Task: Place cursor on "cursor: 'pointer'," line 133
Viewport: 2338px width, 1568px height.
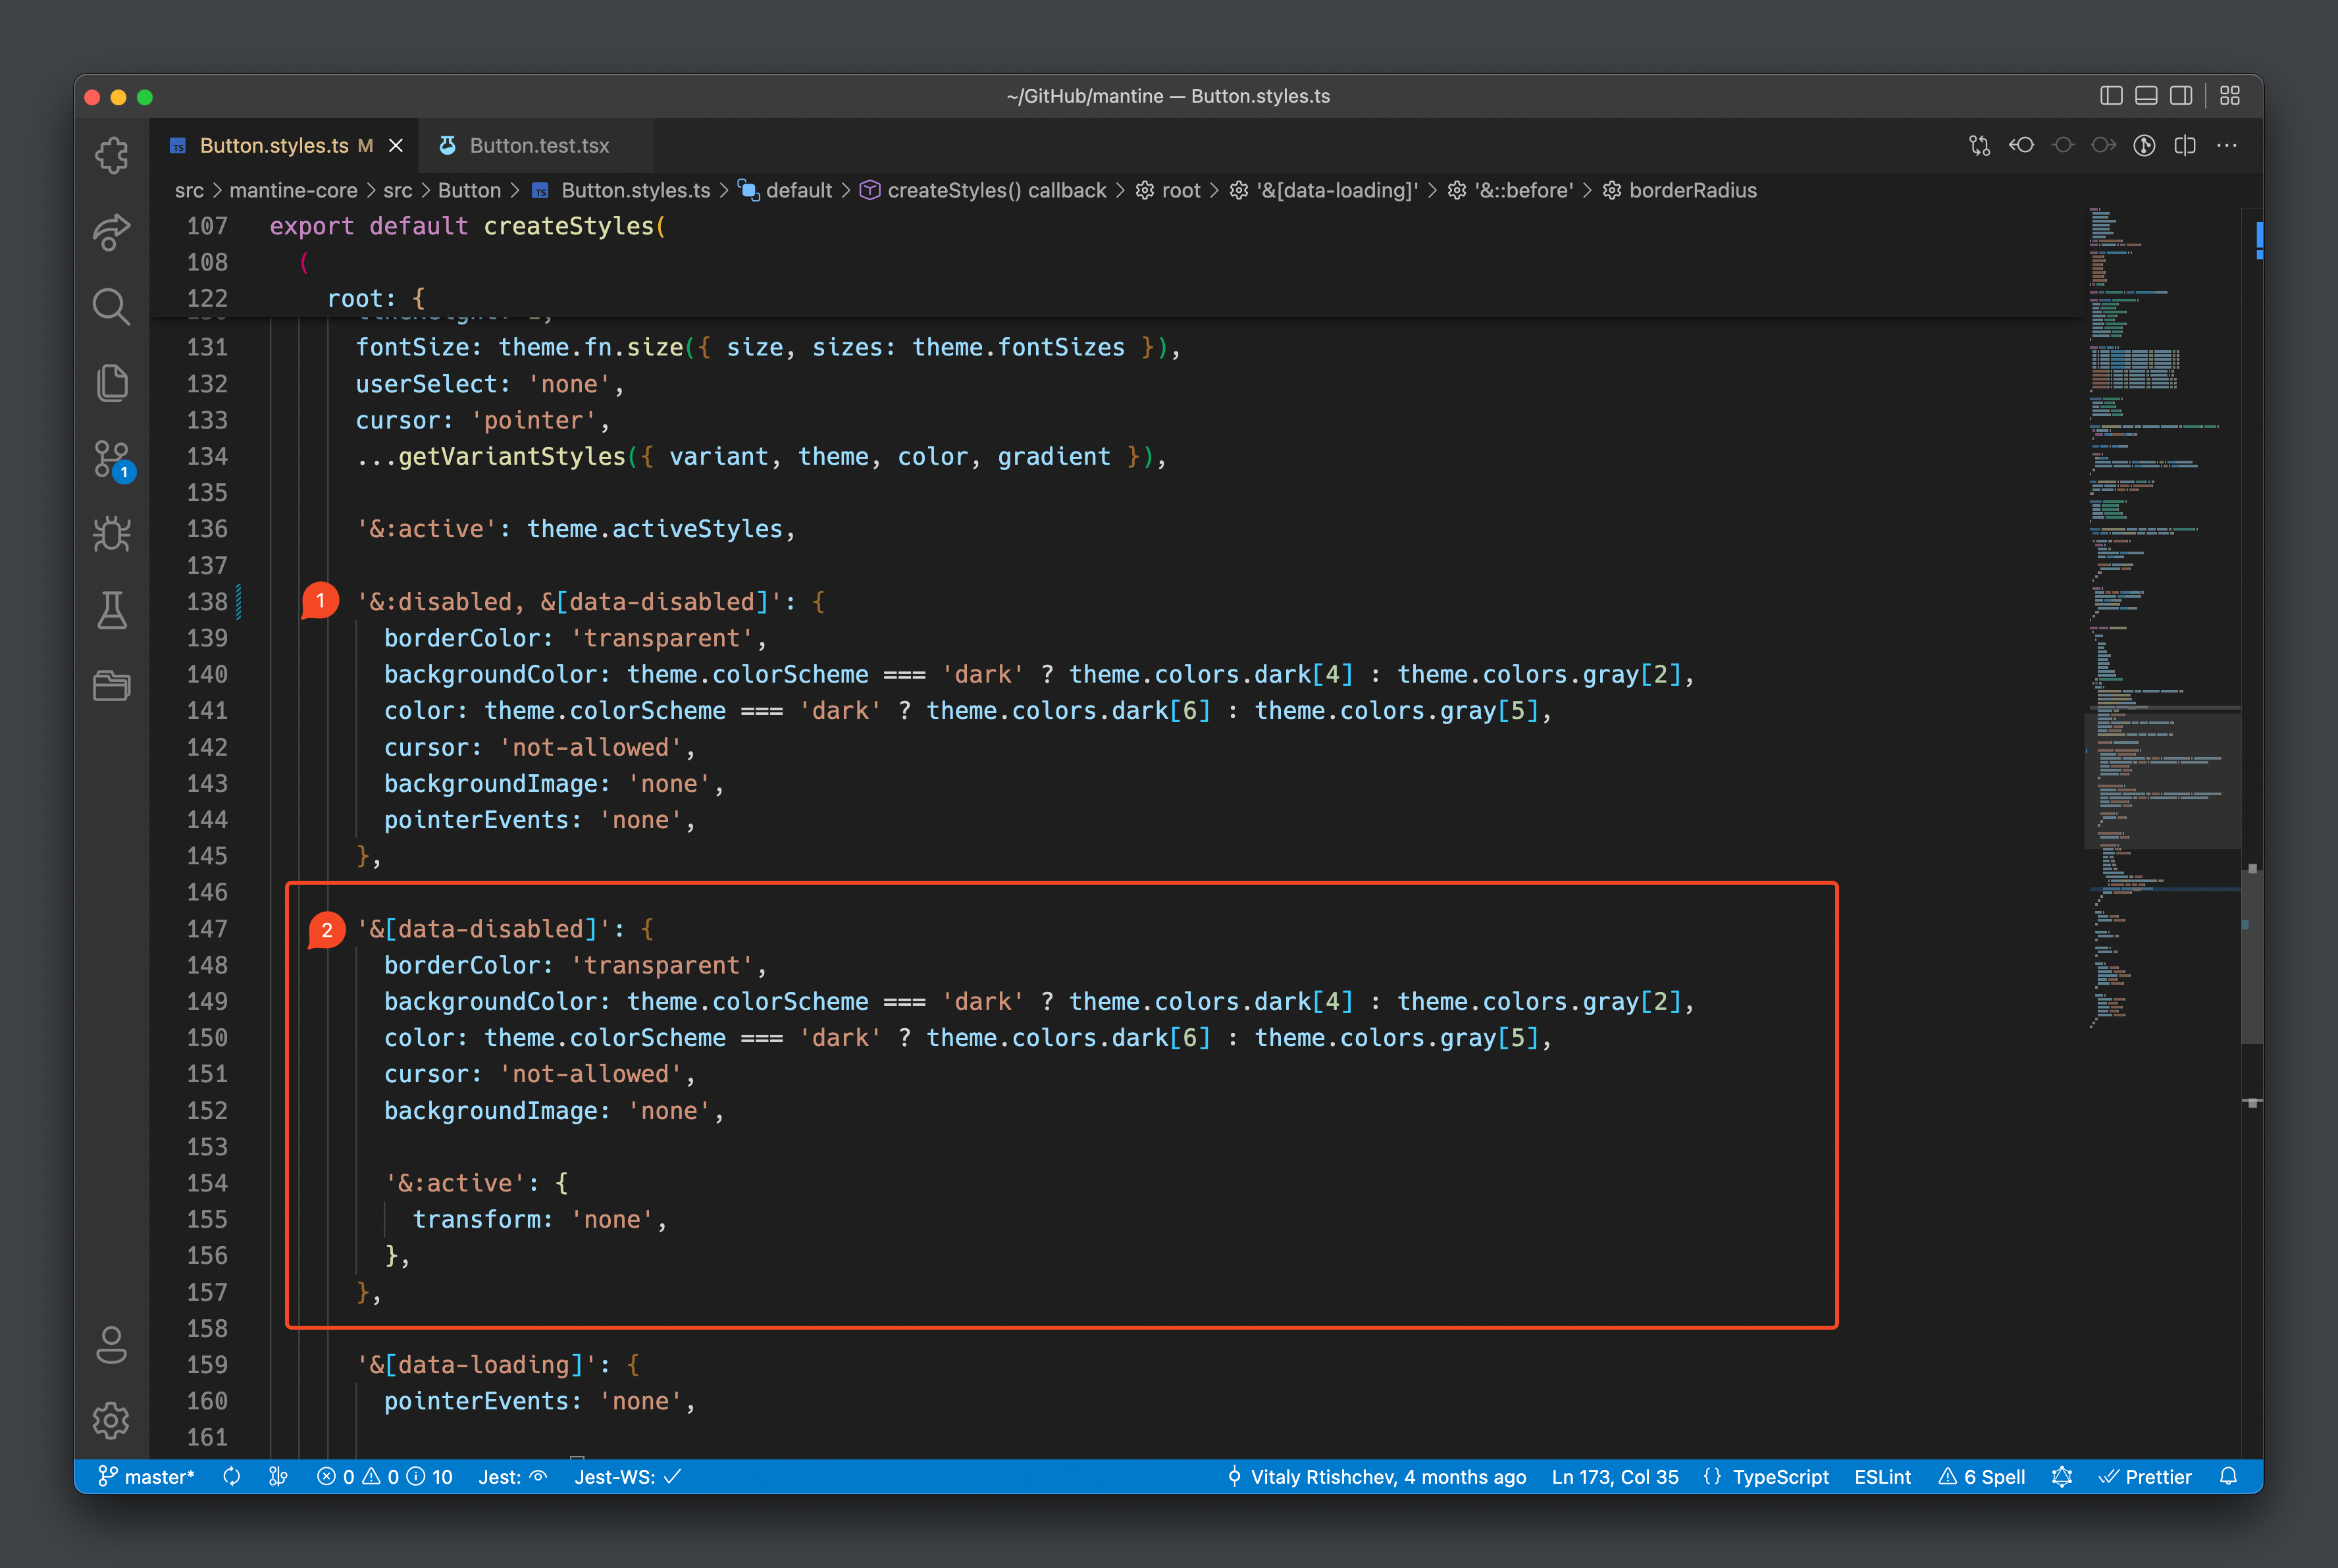Action: coord(483,420)
